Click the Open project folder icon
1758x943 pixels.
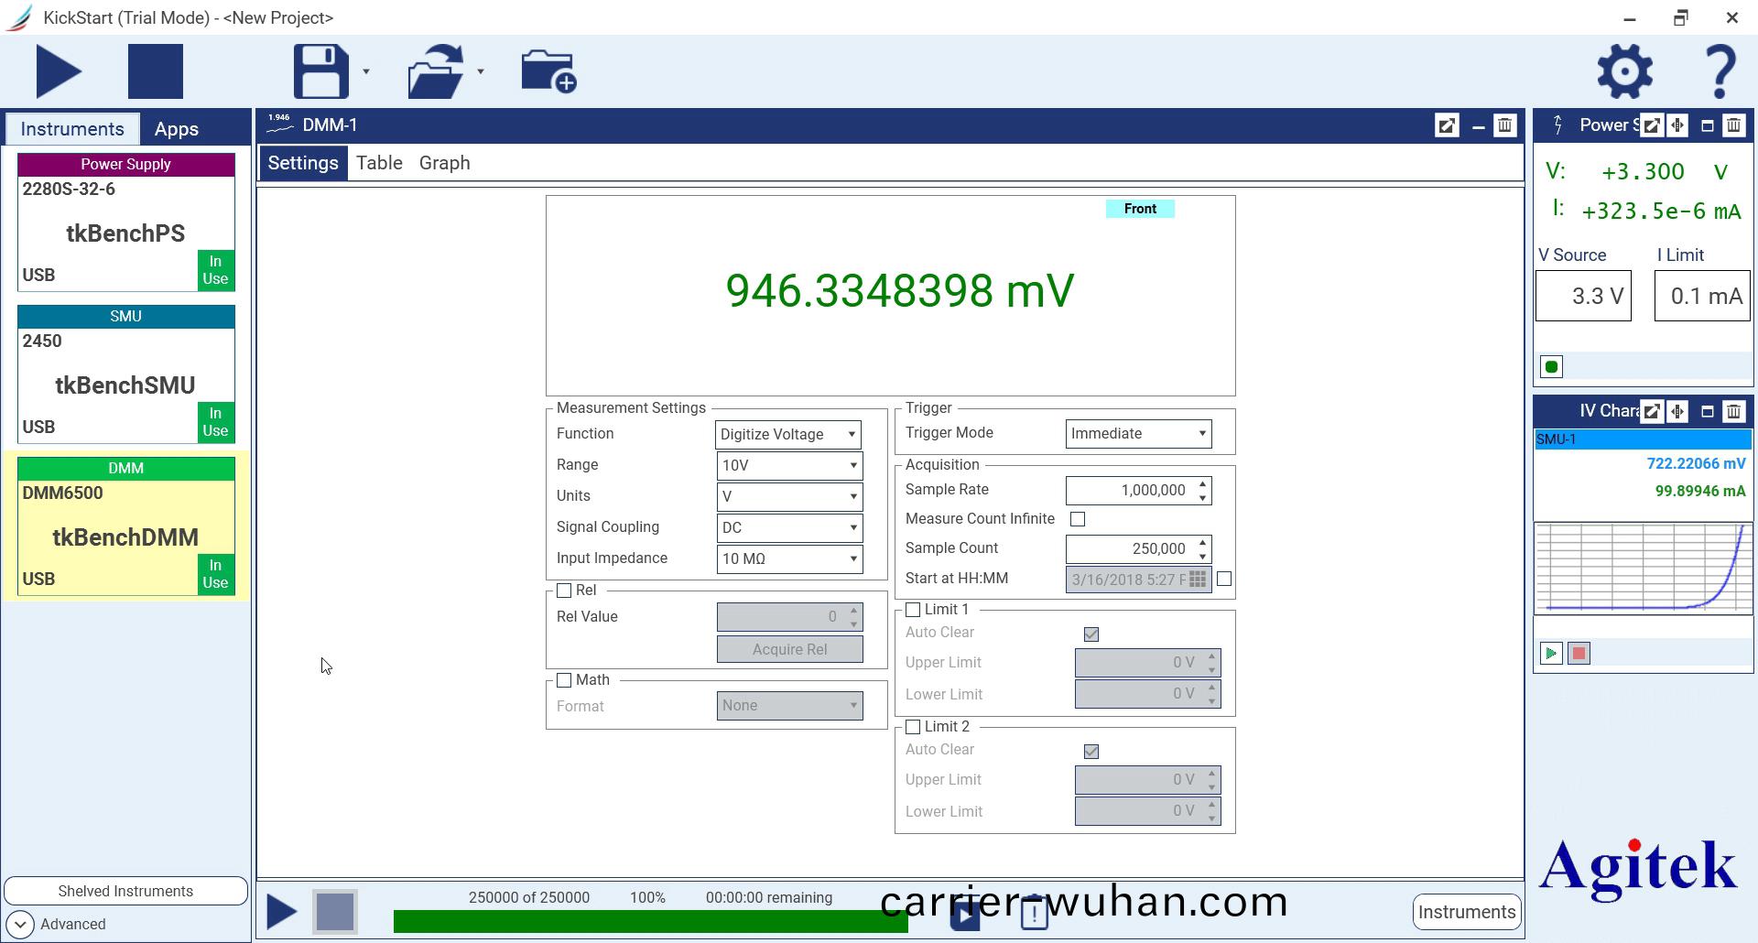(436, 71)
